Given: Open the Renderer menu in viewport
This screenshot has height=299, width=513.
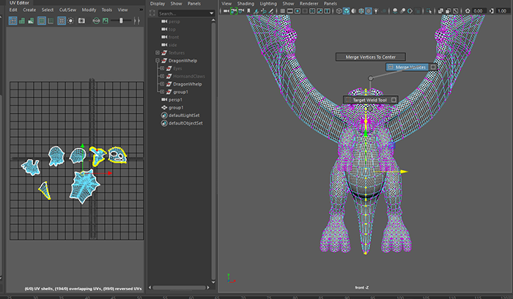Looking at the screenshot, I should pyautogui.click(x=310, y=3).
